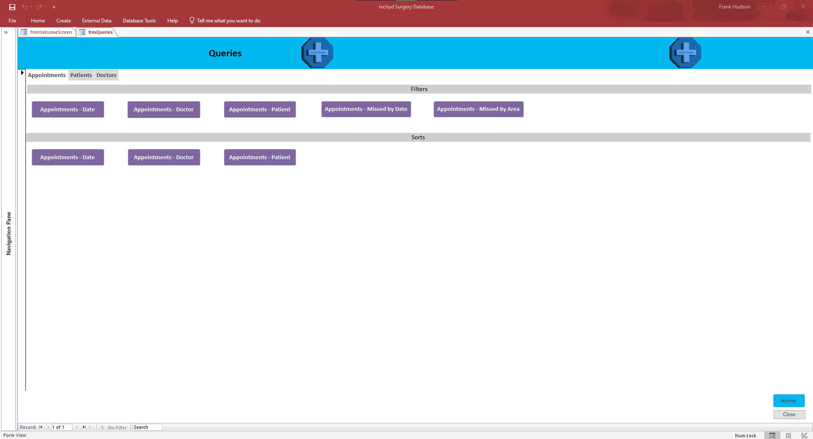Screen dimensions: 813x439
Task: Click the Undo icon
Action: point(25,7)
